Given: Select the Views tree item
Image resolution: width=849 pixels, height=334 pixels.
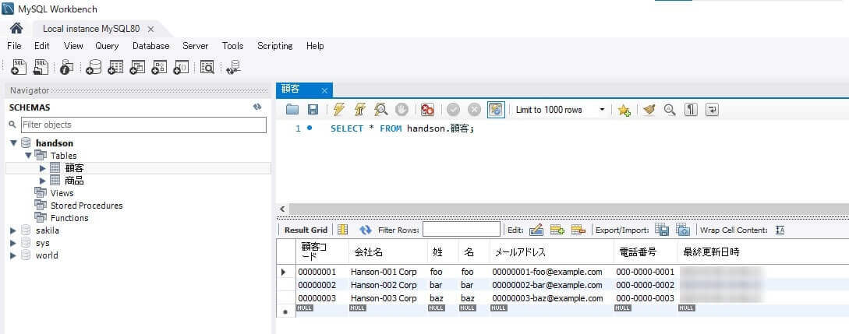Looking at the screenshot, I should [62, 193].
